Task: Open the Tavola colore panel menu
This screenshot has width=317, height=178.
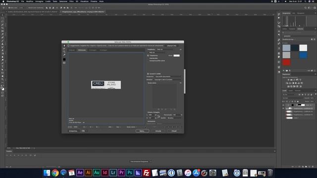Action: 180,83
